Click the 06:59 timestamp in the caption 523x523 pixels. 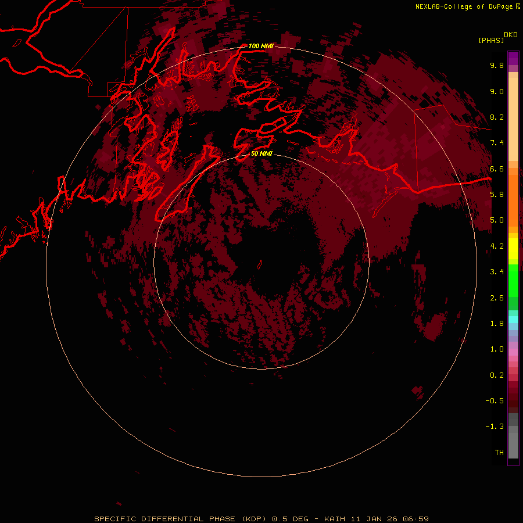(x=415, y=519)
